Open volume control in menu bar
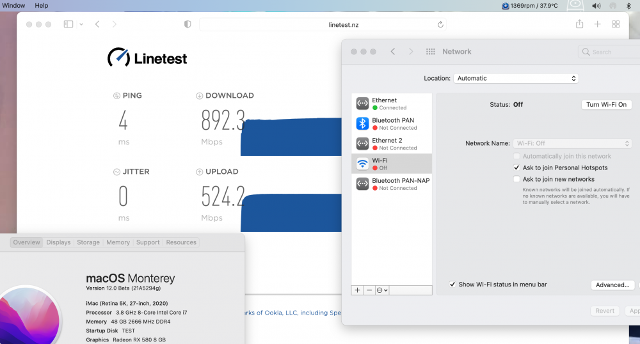Screen dimensions: 640x344 596,6
